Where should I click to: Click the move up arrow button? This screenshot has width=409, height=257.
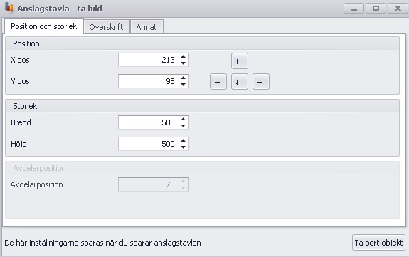[x=240, y=61]
